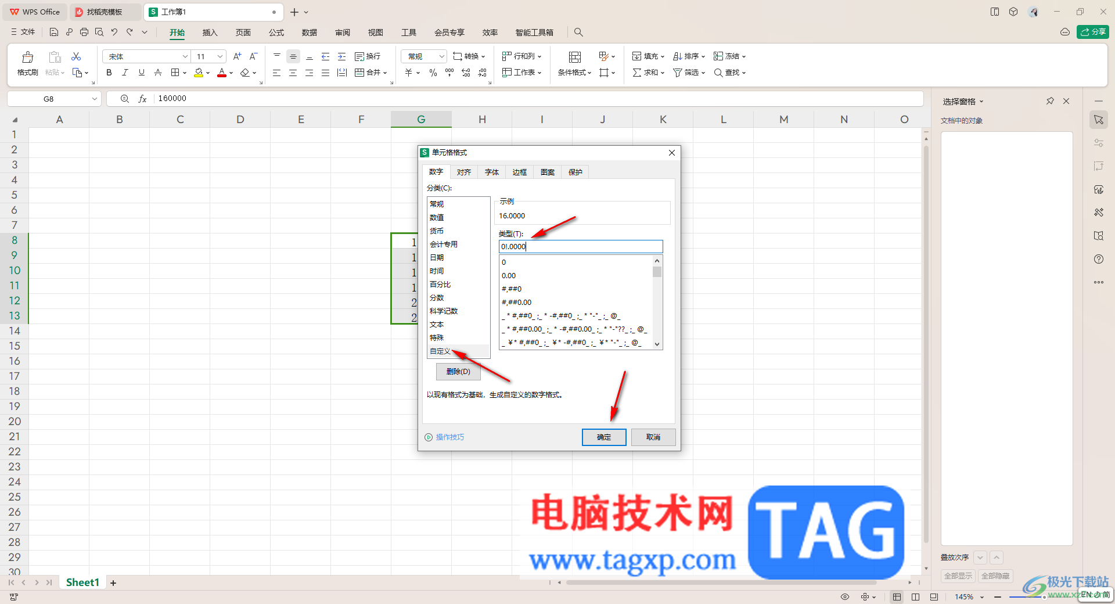Viewport: 1115px width, 604px height.
Task: Open the name box G8 dropdown
Action: coord(94,99)
